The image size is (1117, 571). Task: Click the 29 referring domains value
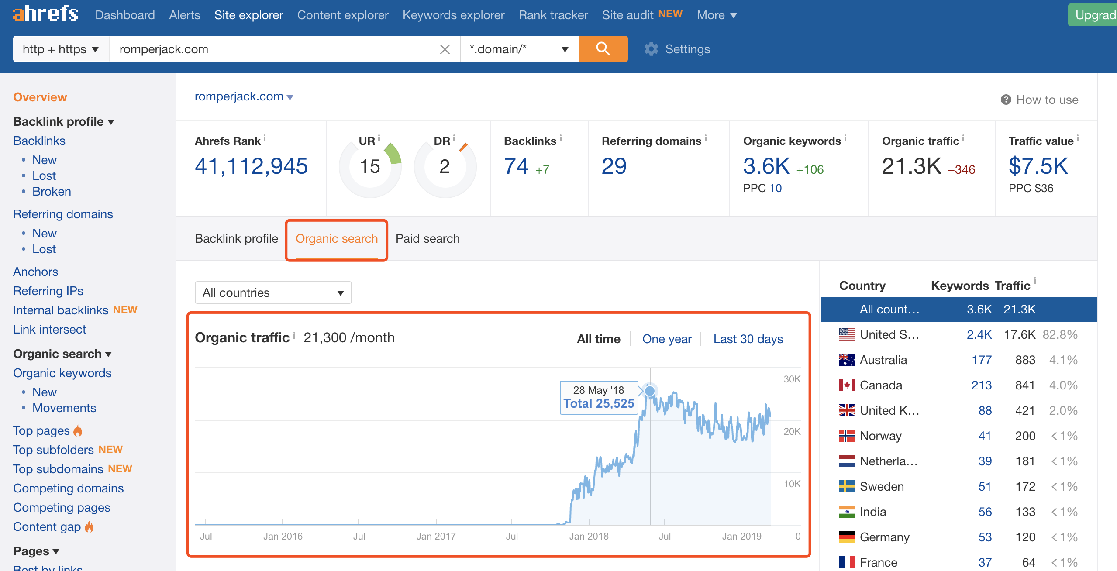click(614, 166)
